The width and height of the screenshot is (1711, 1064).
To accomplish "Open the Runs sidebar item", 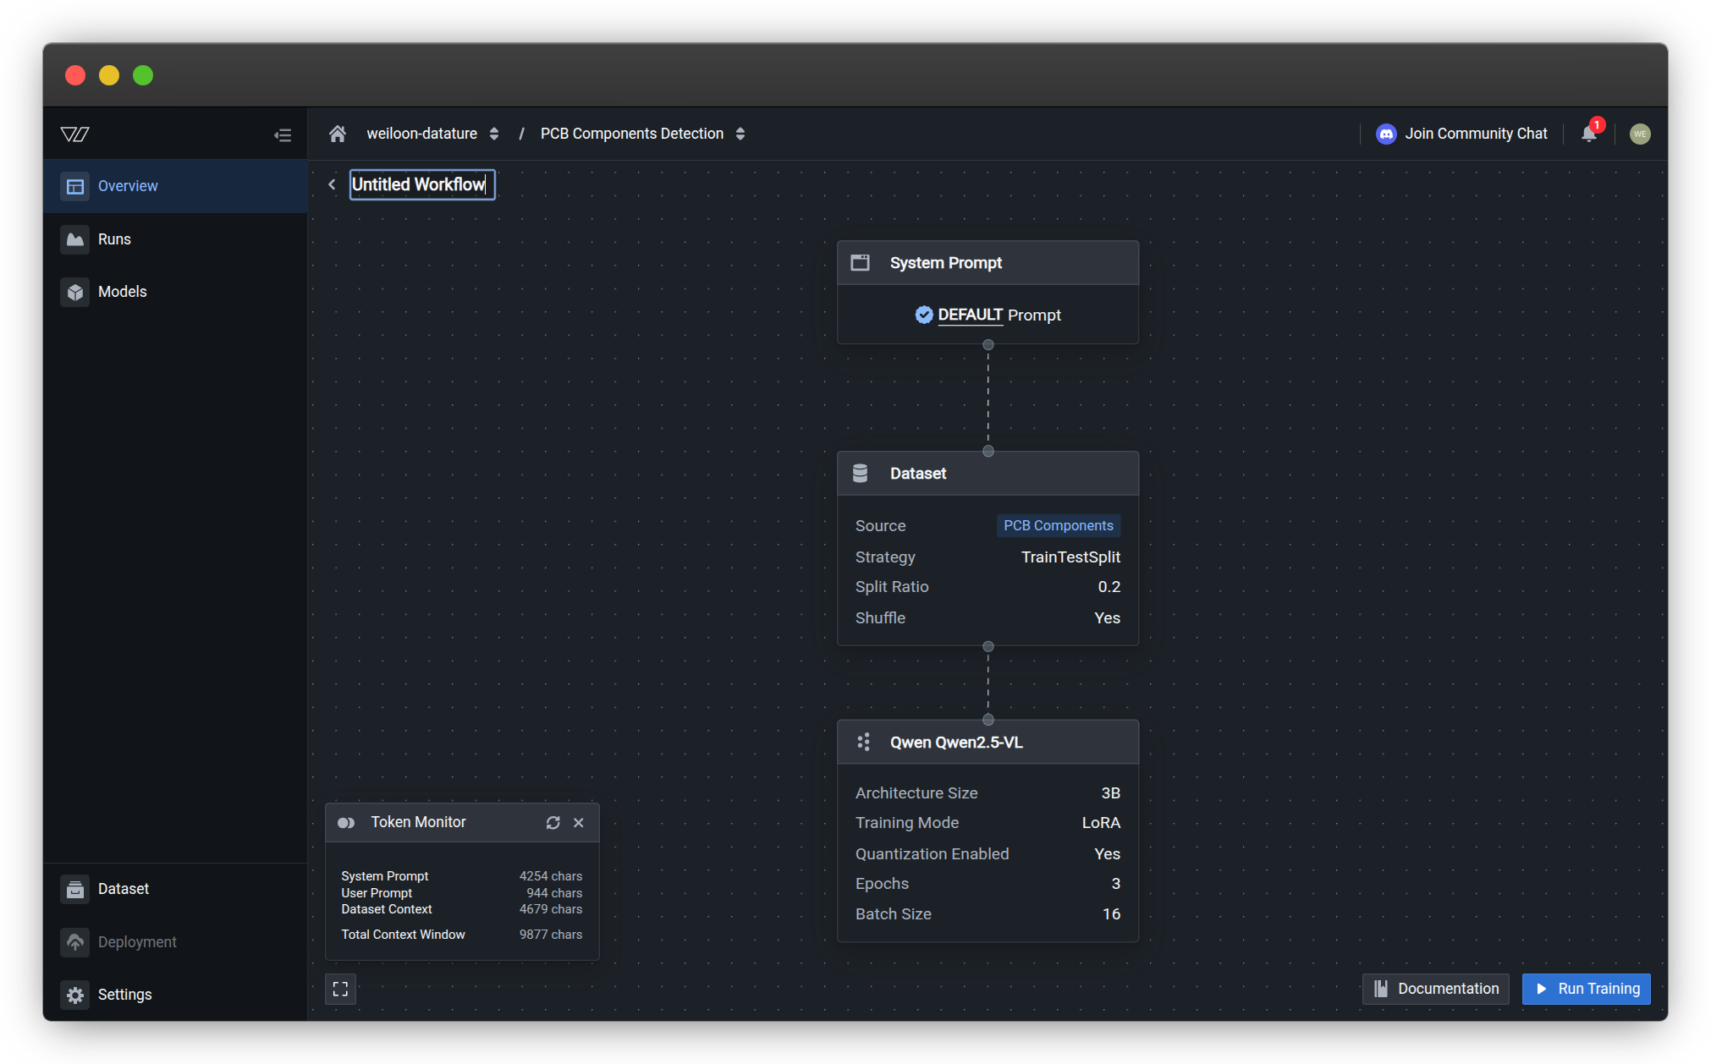I will (114, 239).
